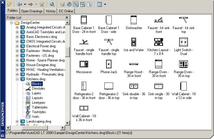Viewport: 214px width, 139px height.
Task: Switch to the History tab
Action: tap(51, 11)
